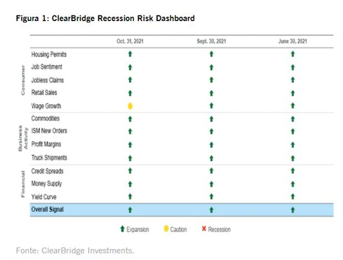Screen dimensions: 343x260
Task: Click Overall Signal arrow under Oct. 31, 2021
Action: [x=130, y=210]
